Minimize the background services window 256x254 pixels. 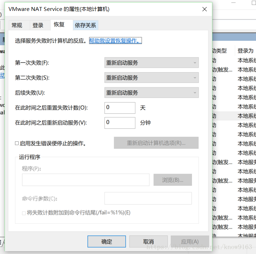[x=233, y=3]
